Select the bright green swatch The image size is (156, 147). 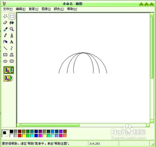coord(28,136)
